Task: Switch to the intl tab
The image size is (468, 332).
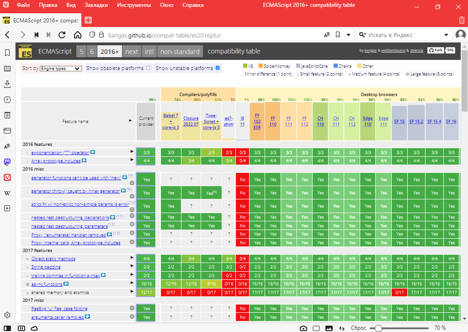Action: (149, 52)
